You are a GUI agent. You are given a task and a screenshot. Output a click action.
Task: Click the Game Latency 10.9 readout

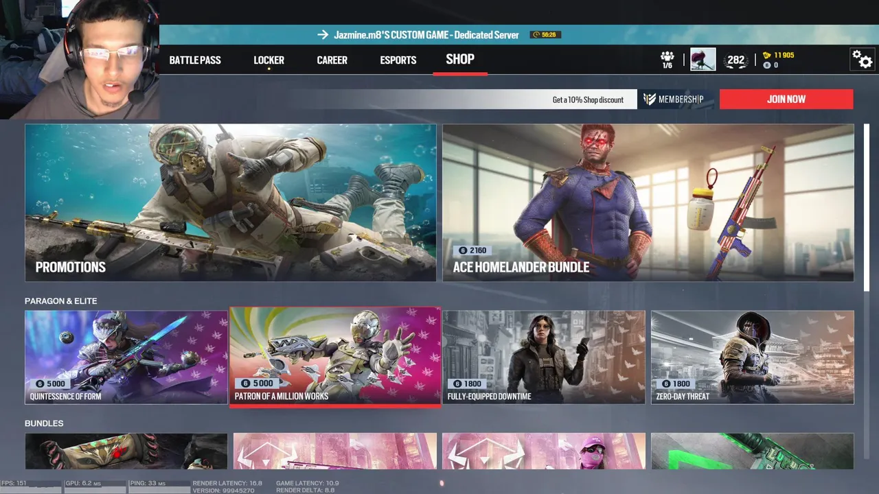308,484
